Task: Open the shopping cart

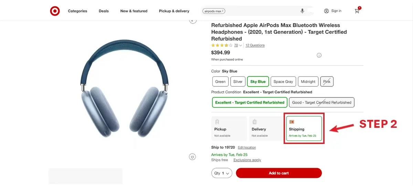Action: pyautogui.click(x=357, y=11)
